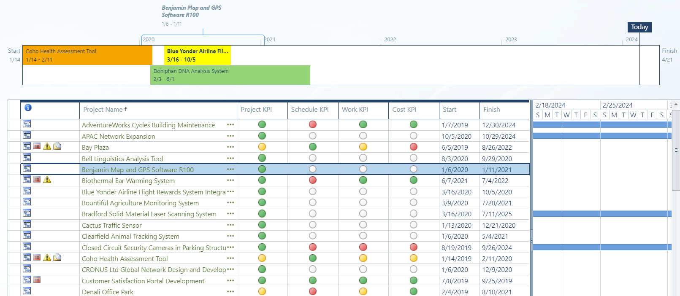
Task: Expand the ellipsis menu for APAC Network Expansion
Action: [230, 136]
